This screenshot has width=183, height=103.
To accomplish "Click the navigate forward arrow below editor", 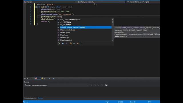I will [53, 78].
